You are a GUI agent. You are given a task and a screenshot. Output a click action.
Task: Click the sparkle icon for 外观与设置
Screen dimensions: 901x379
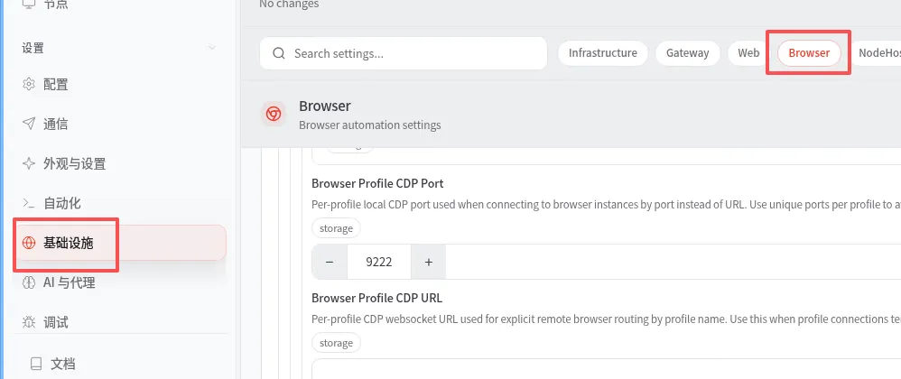[x=29, y=164]
